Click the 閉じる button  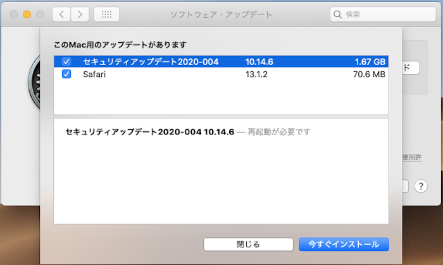248,244
